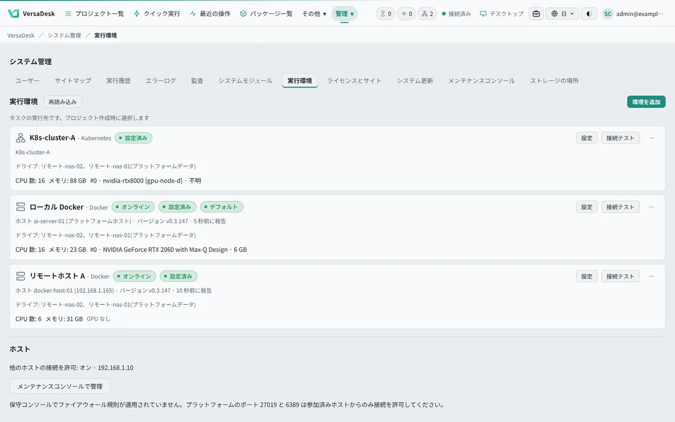The height and width of the screenshot is (422, 675).
Task: Click the 設定済み badge on K8s-cluster-A
Action: point(134,138)
